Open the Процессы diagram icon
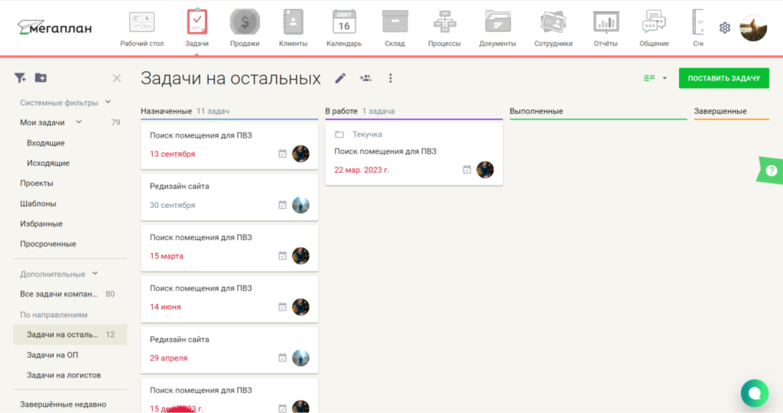Image resolution: width=783 pixels, height=413 pixels. (x=444, y=22)
